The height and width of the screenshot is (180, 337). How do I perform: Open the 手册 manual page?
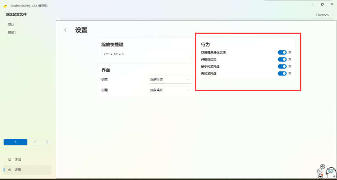click(x=18, y=159)
